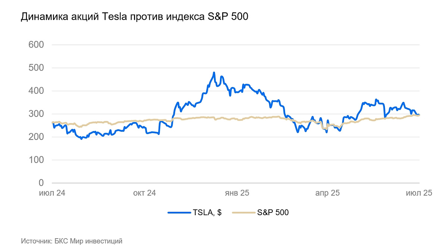
Task: Click the 100 y-axis label
Action: [36, 160]
